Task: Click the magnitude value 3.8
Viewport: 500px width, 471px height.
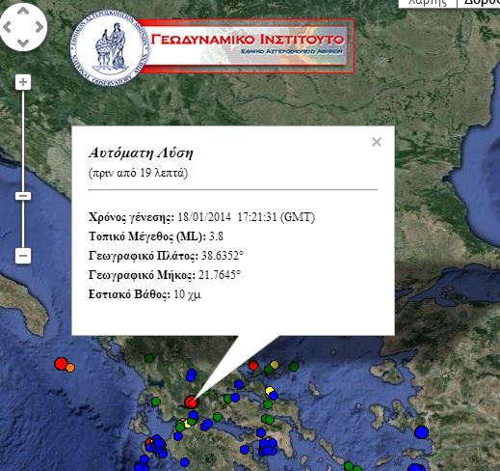Action: [216, 236]
